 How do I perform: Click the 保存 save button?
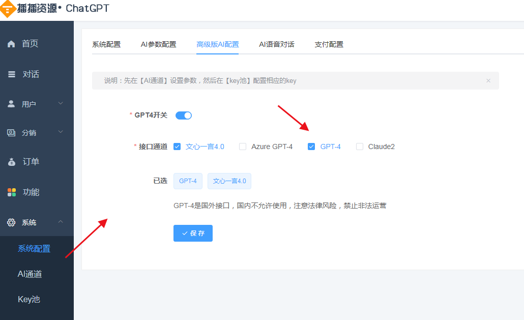point(193,233)
